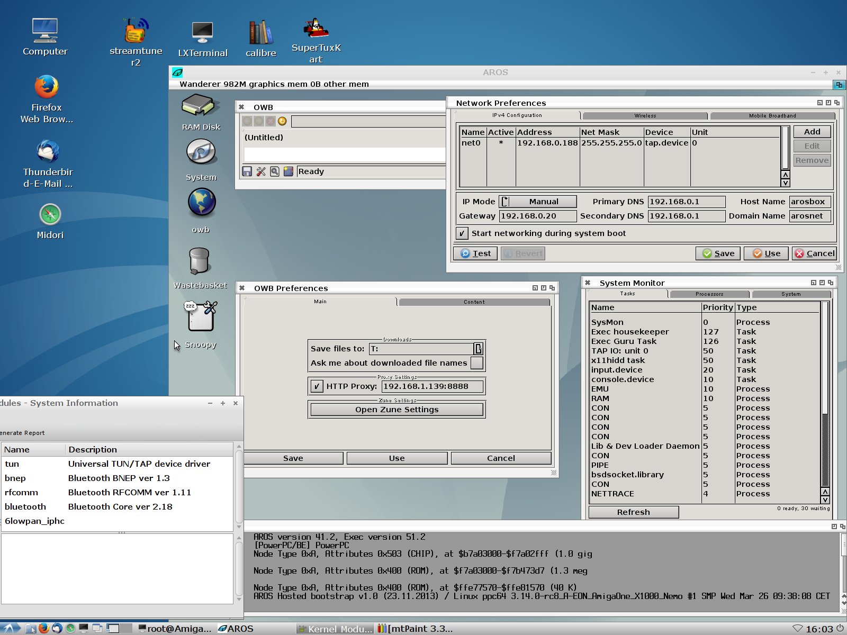The image size is (847, 635).
Task: Switch to the Wireless tab
Action: (x=645, y=115)
